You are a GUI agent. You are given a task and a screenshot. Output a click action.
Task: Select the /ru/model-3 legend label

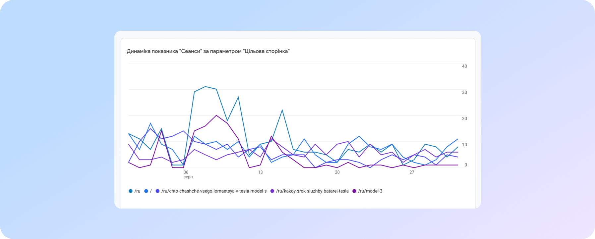pos(370,191)
